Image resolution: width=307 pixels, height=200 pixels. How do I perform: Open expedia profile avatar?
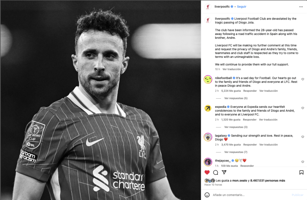coord(208,108)
